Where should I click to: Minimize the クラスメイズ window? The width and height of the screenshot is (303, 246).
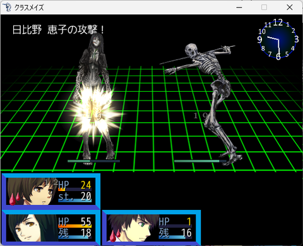[x=239, y=8]
